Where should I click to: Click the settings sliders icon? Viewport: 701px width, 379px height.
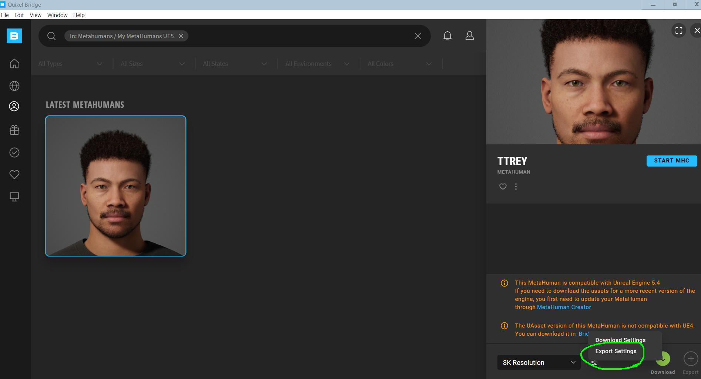594,363
